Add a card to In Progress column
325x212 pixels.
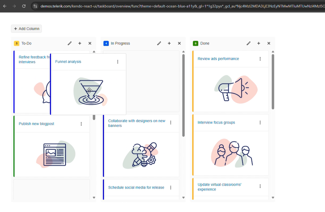(x=169, y=43)
